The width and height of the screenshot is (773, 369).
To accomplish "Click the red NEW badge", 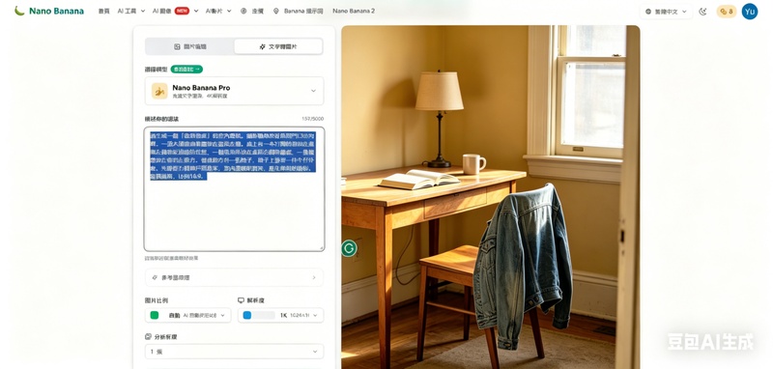I will pos(182,11).
